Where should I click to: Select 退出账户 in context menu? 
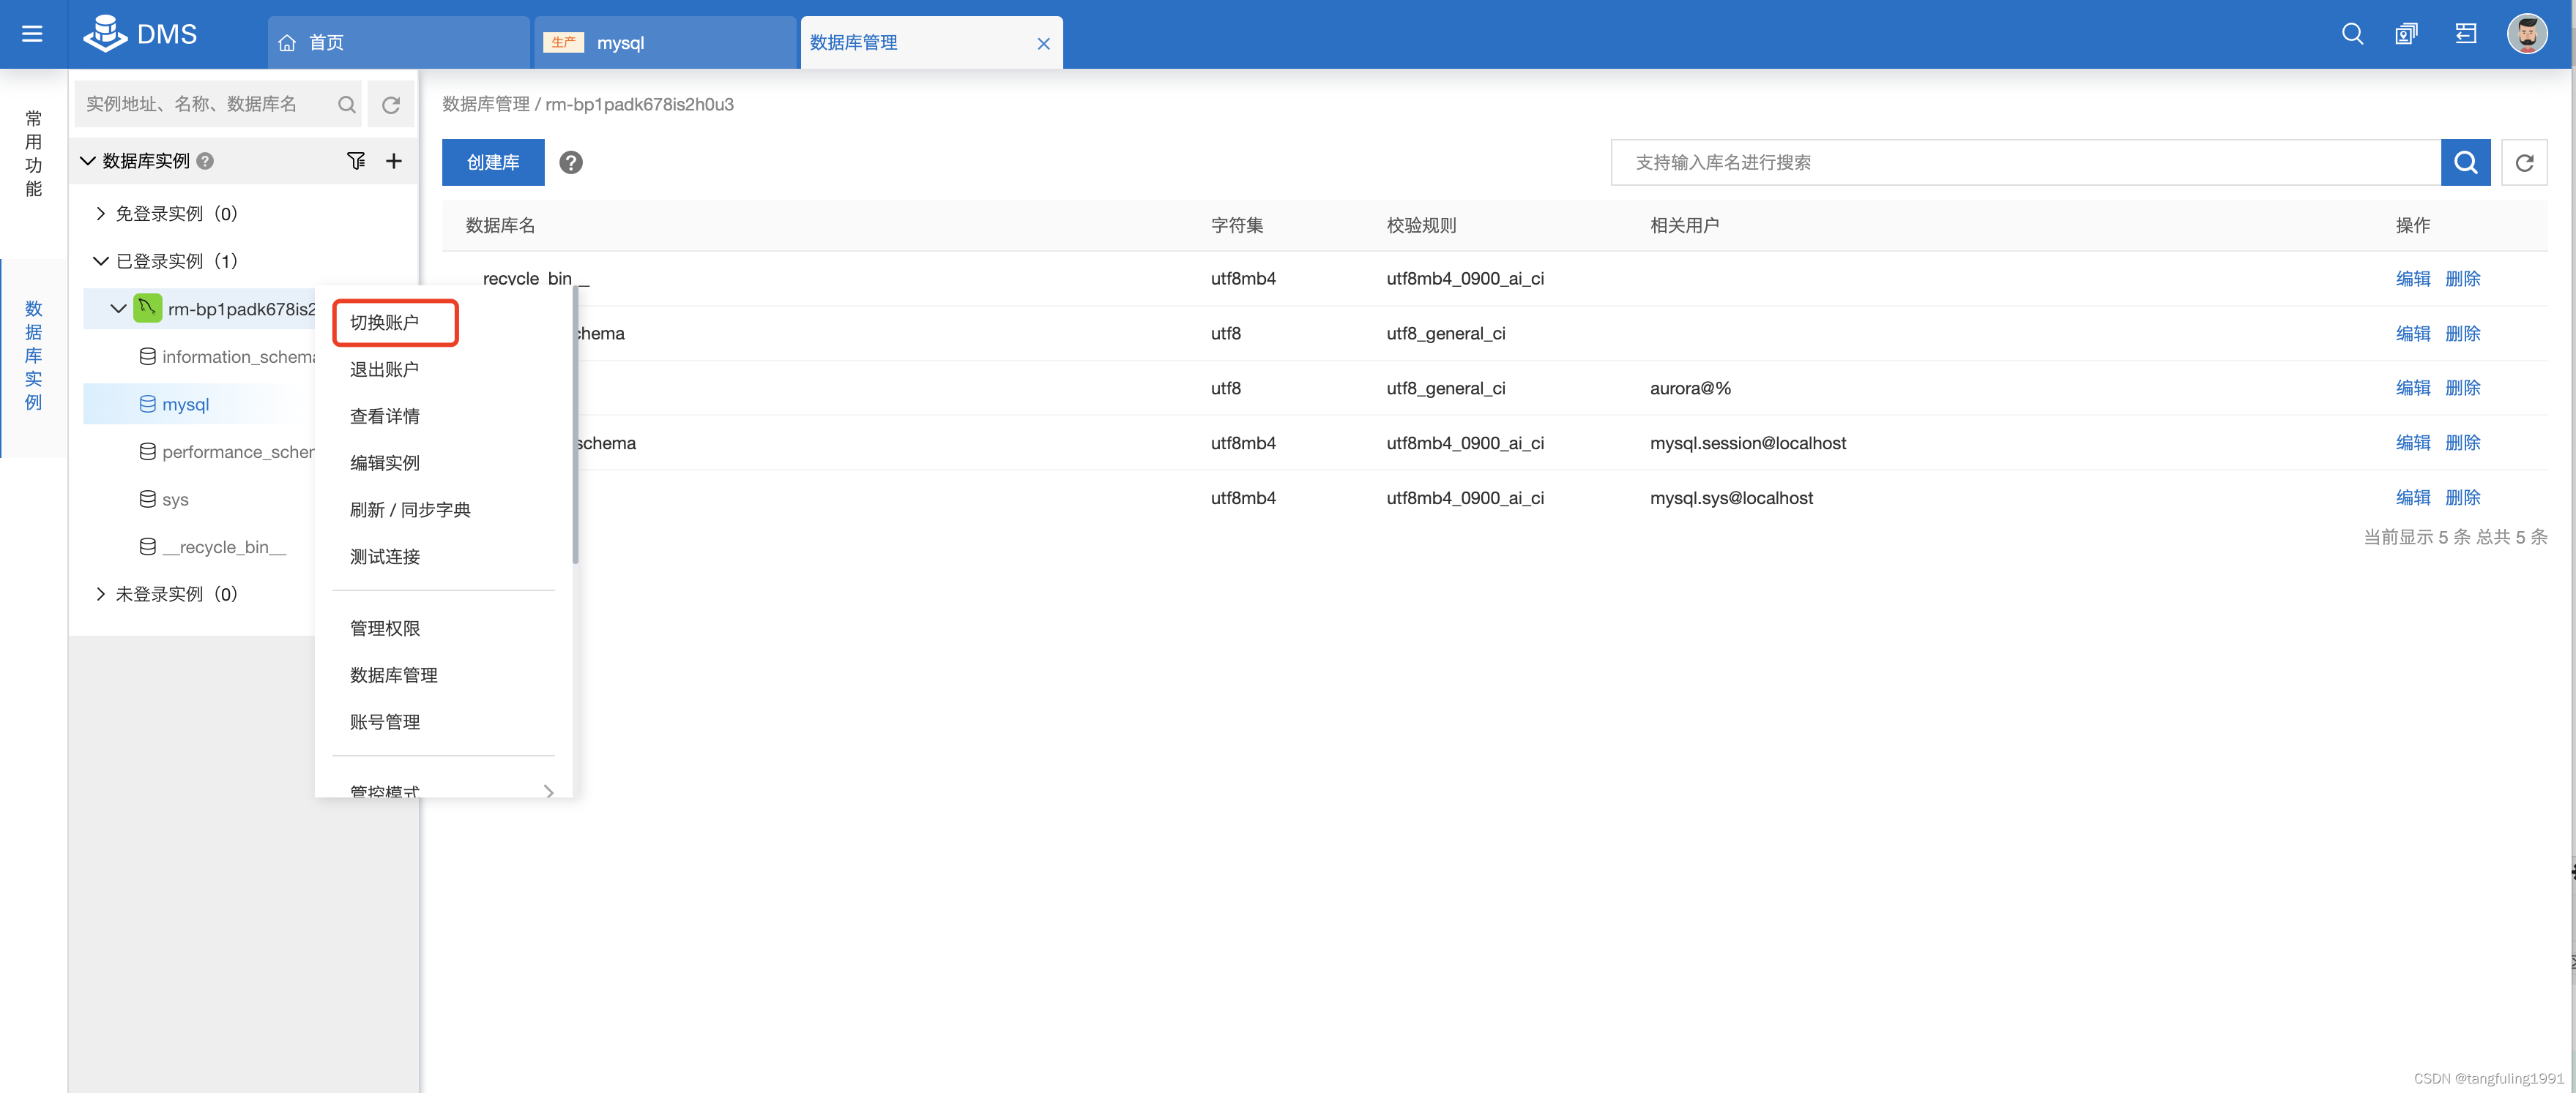[x=385, y=369]
